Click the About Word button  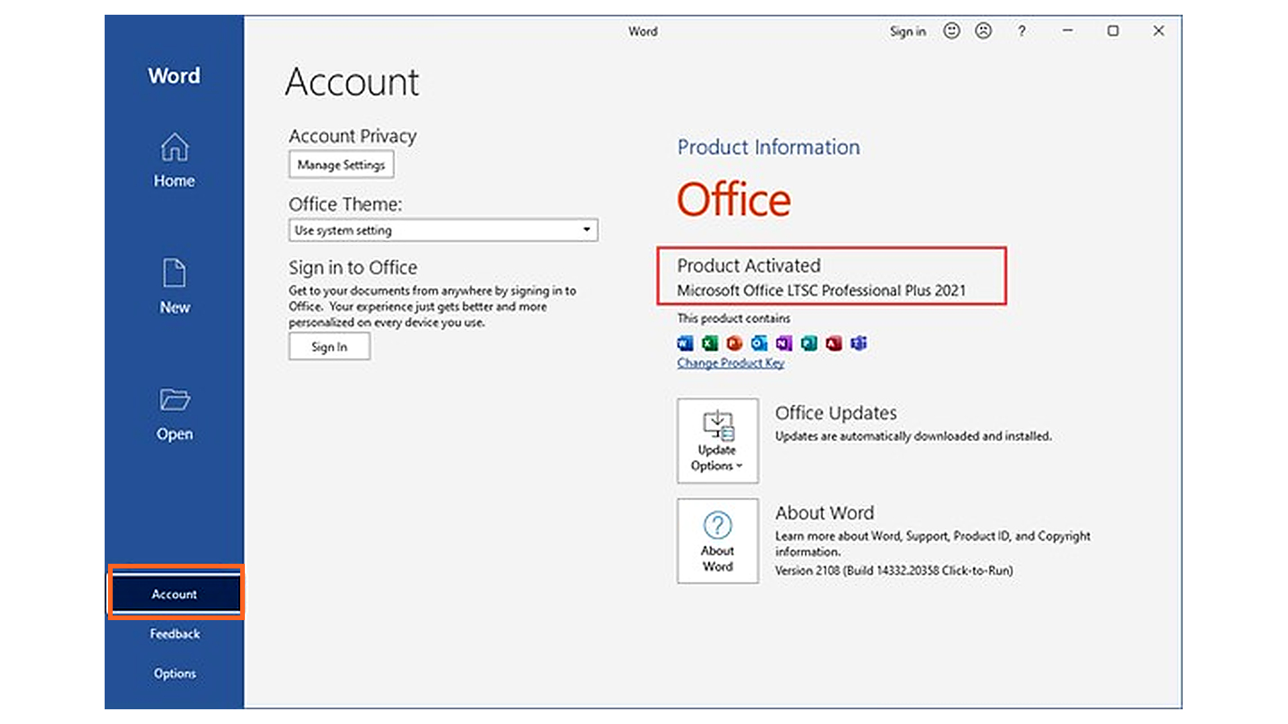[718, 541]
